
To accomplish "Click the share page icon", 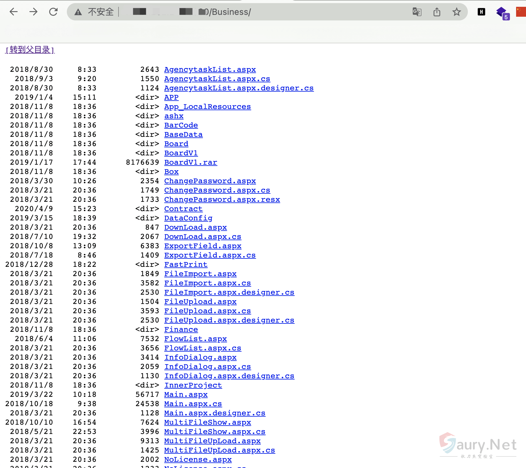I will point(437,12).
